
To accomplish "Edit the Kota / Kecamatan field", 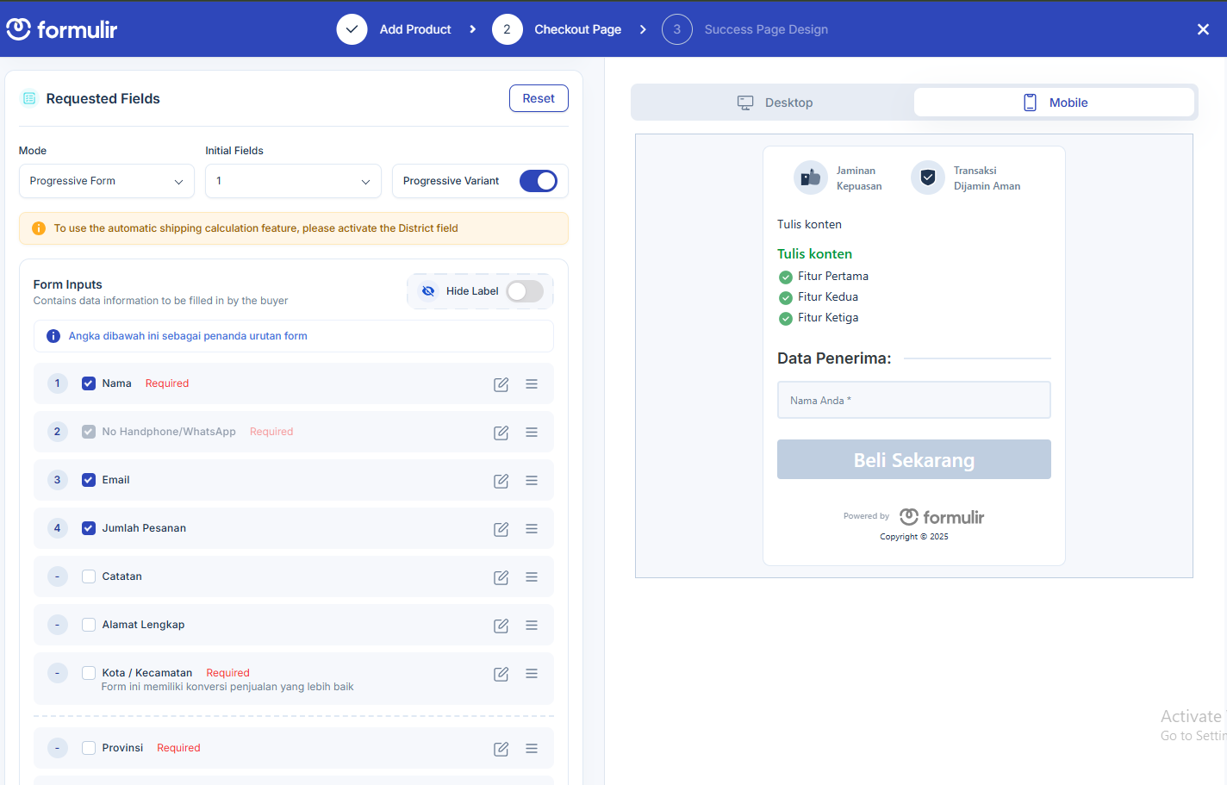I will [x=501, y=674].
